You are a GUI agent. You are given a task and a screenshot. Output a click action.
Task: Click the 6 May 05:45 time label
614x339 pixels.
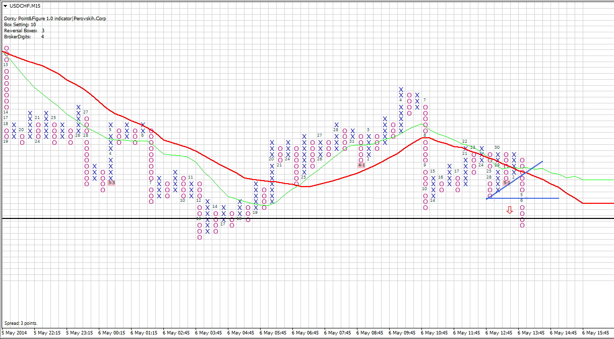tap(273, 333)
